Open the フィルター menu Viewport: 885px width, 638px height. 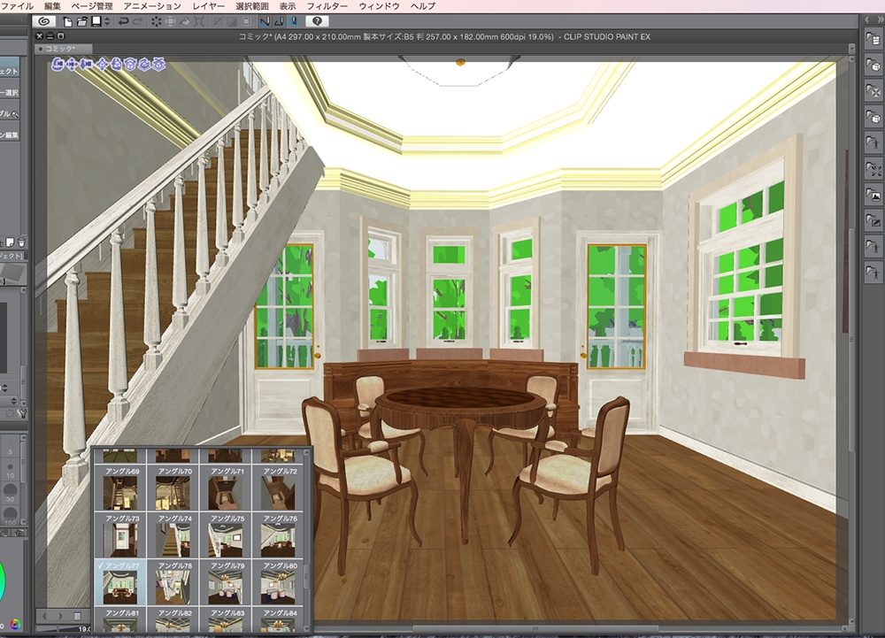(x=327, y=6)
